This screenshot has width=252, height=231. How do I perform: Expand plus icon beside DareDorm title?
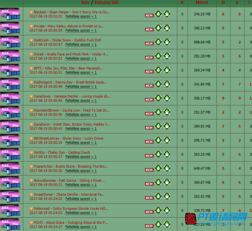point(31,124)
